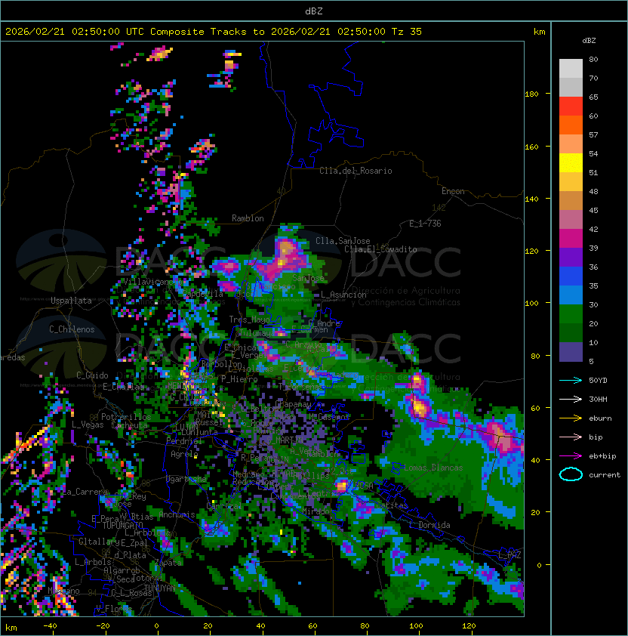Click the L_Asuncion place label

click(343, 295)
